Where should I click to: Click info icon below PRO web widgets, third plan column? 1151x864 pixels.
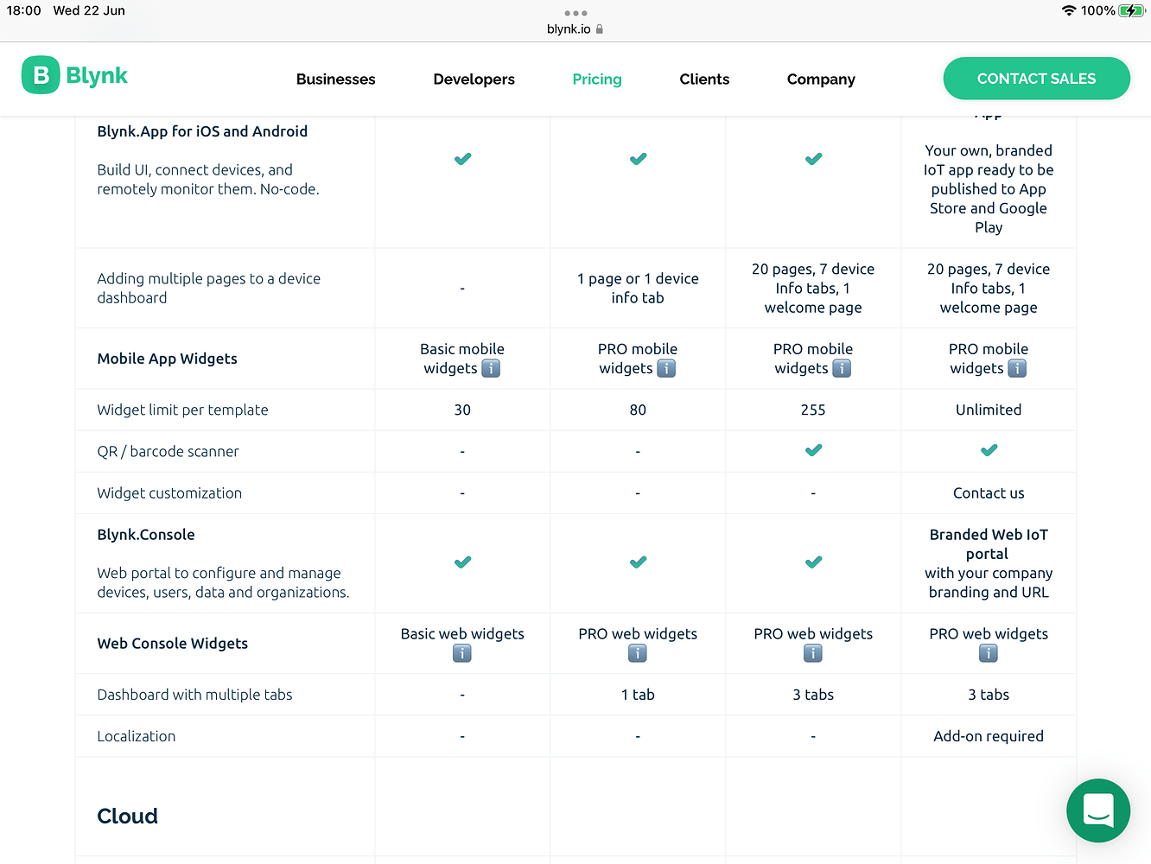[x=812, y=654]
